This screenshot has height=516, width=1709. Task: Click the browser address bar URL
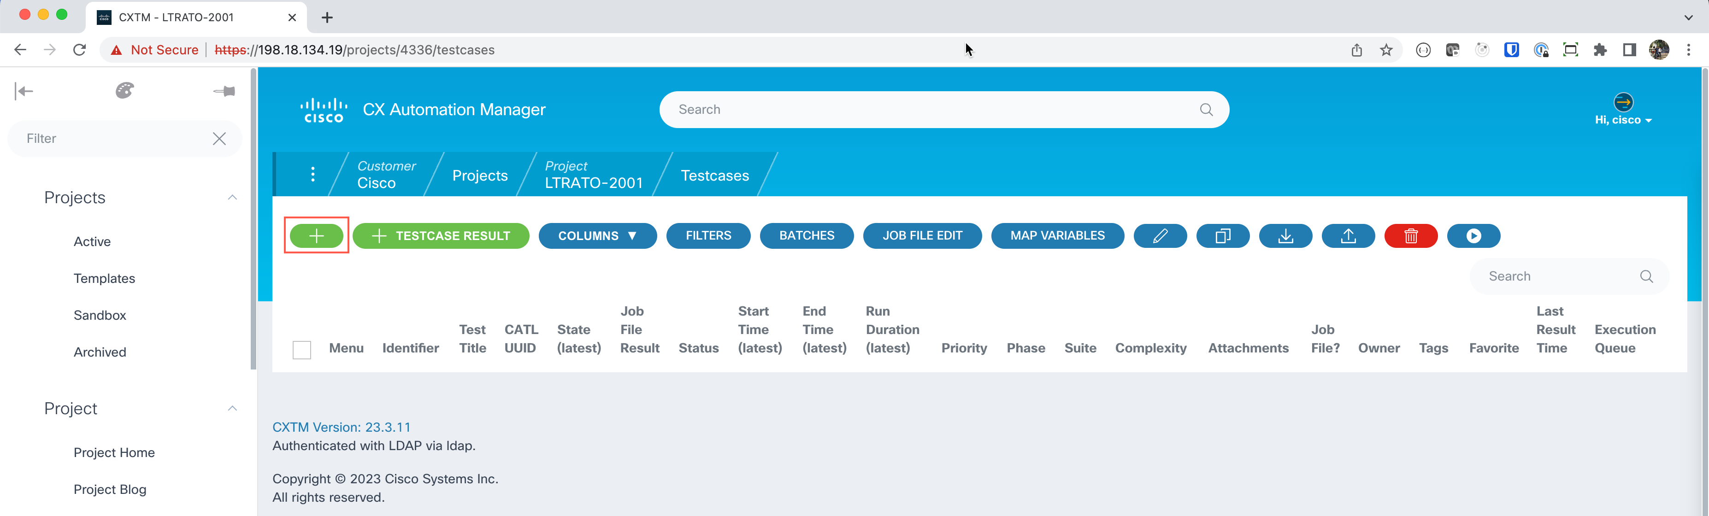point(354,50)
